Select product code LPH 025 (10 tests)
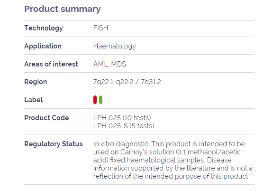The image size is (264, 190). coord(122,118)
